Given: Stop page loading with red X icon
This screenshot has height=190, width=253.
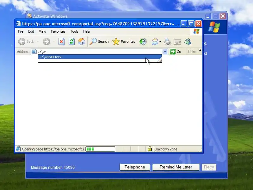Looking at the screenshot, I should 61,41.
